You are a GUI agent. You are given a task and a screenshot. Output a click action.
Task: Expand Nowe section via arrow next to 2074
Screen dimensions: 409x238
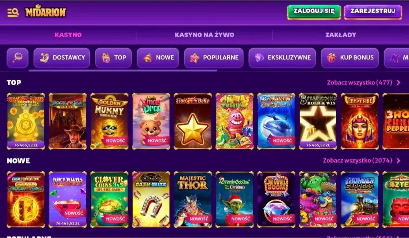[x=398, y=161]
